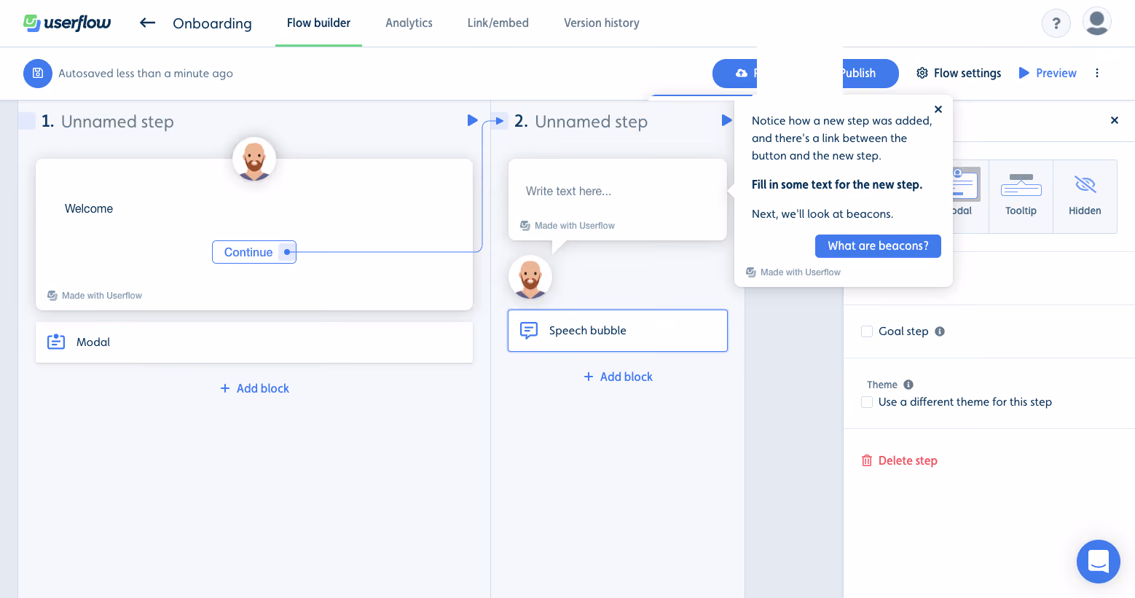This screenshot has width=1135, height=598.
Task: Click Made with Userflow in tooltip popup
Action: click(x=793, y=272)
